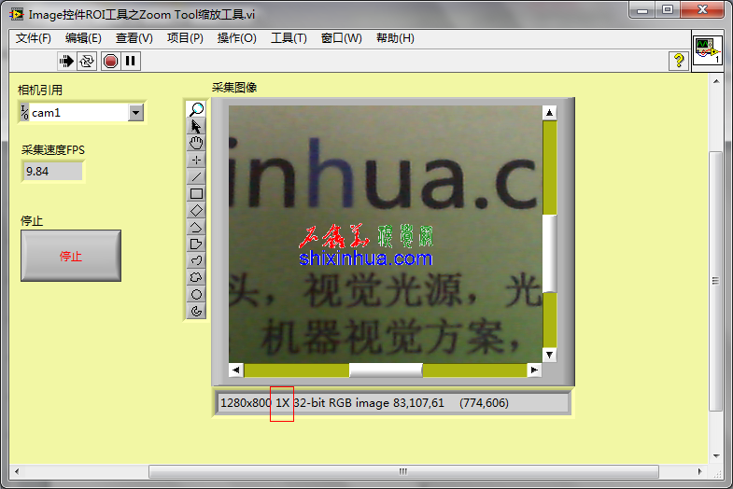Maximize the VI window
Screen dimensions: 733x489
point(668,10)
